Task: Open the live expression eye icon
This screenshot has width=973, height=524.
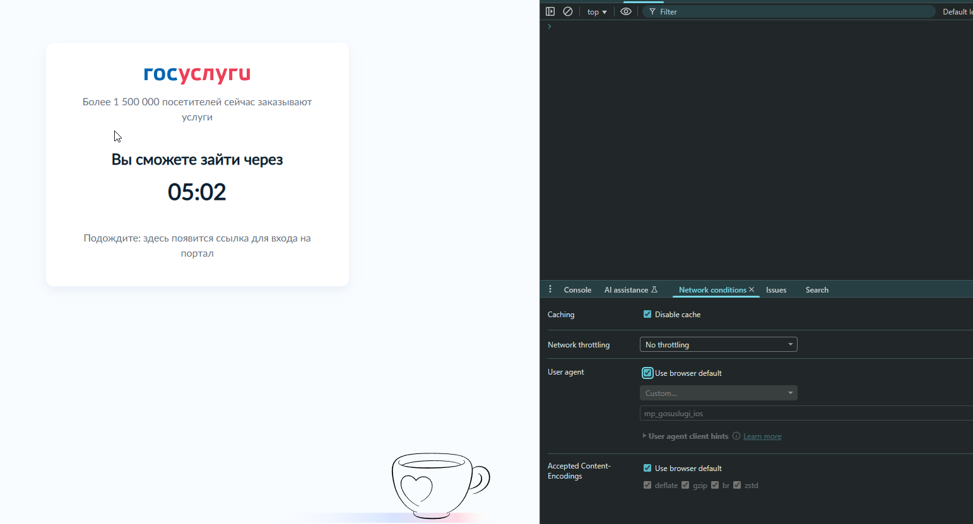Action: (626, 11)
